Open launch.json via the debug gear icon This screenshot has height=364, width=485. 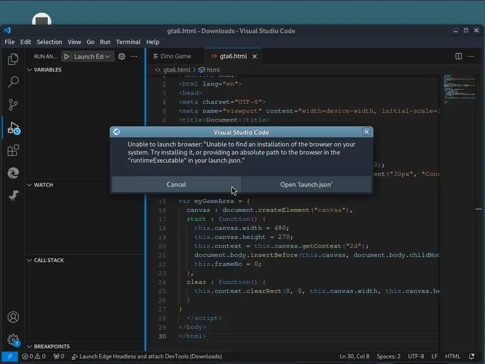[122, 56]
